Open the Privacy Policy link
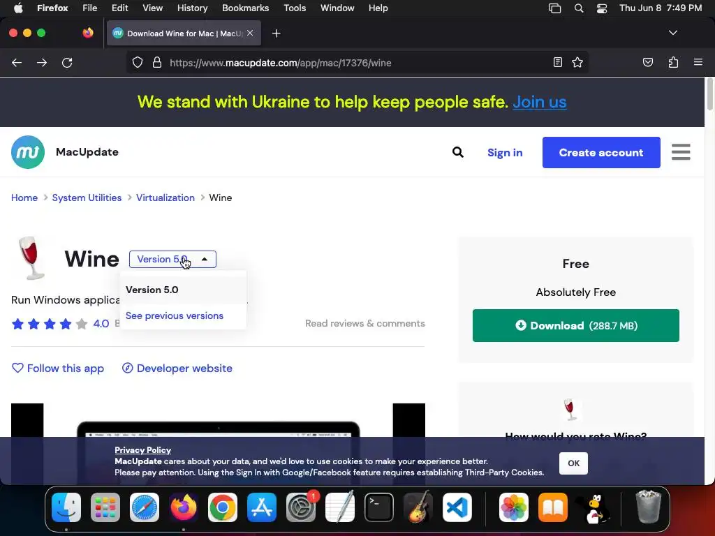Screen dimensions: 715x536 142,450
